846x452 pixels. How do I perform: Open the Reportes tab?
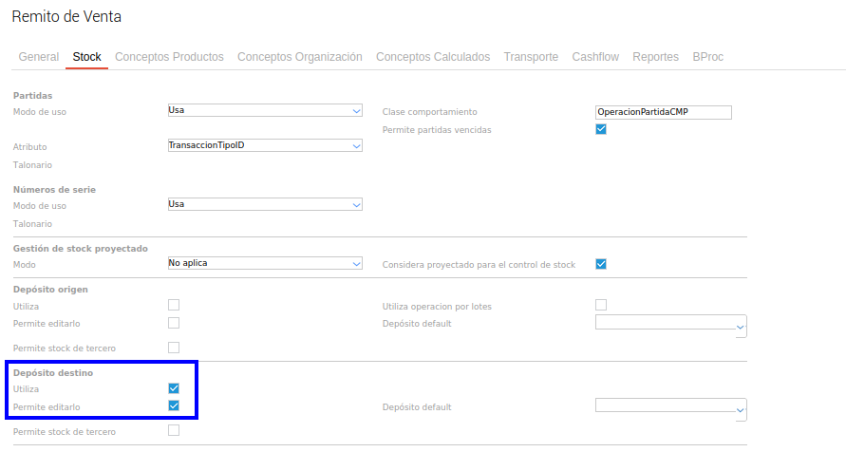point(655,57)
